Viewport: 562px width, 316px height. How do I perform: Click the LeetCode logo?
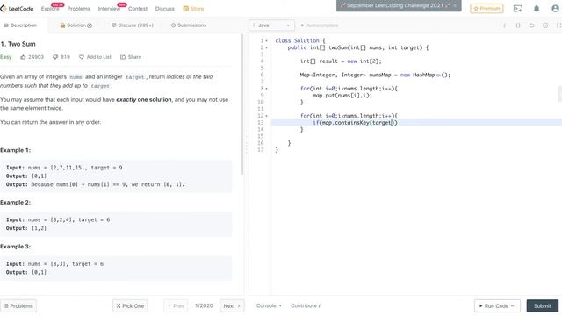click(x=18, y=8)
